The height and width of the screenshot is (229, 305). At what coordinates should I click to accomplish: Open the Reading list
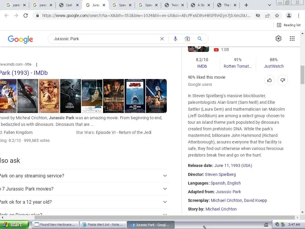[289, 25]
